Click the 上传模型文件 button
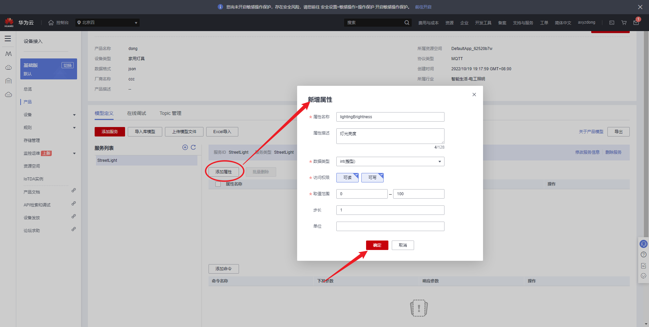 184,132
